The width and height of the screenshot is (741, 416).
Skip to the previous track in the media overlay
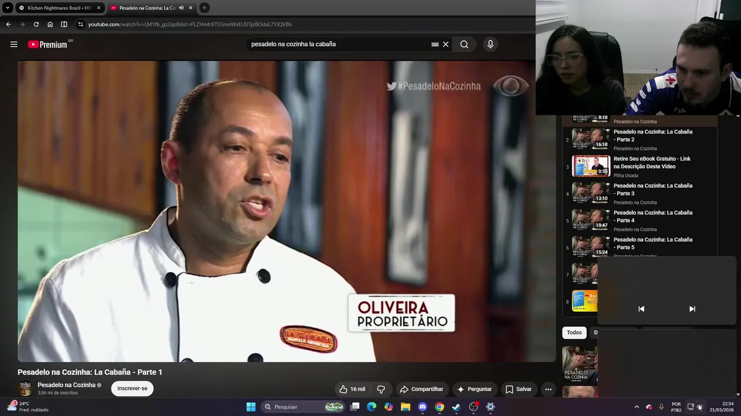coord(641,309)
